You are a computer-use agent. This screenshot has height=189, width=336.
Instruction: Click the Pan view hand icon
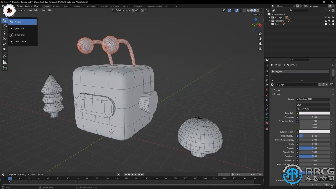[260, 39]
